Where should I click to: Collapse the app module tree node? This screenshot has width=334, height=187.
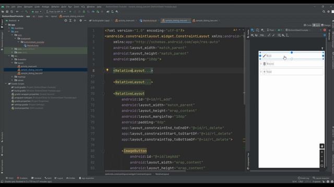click(6, 25)
